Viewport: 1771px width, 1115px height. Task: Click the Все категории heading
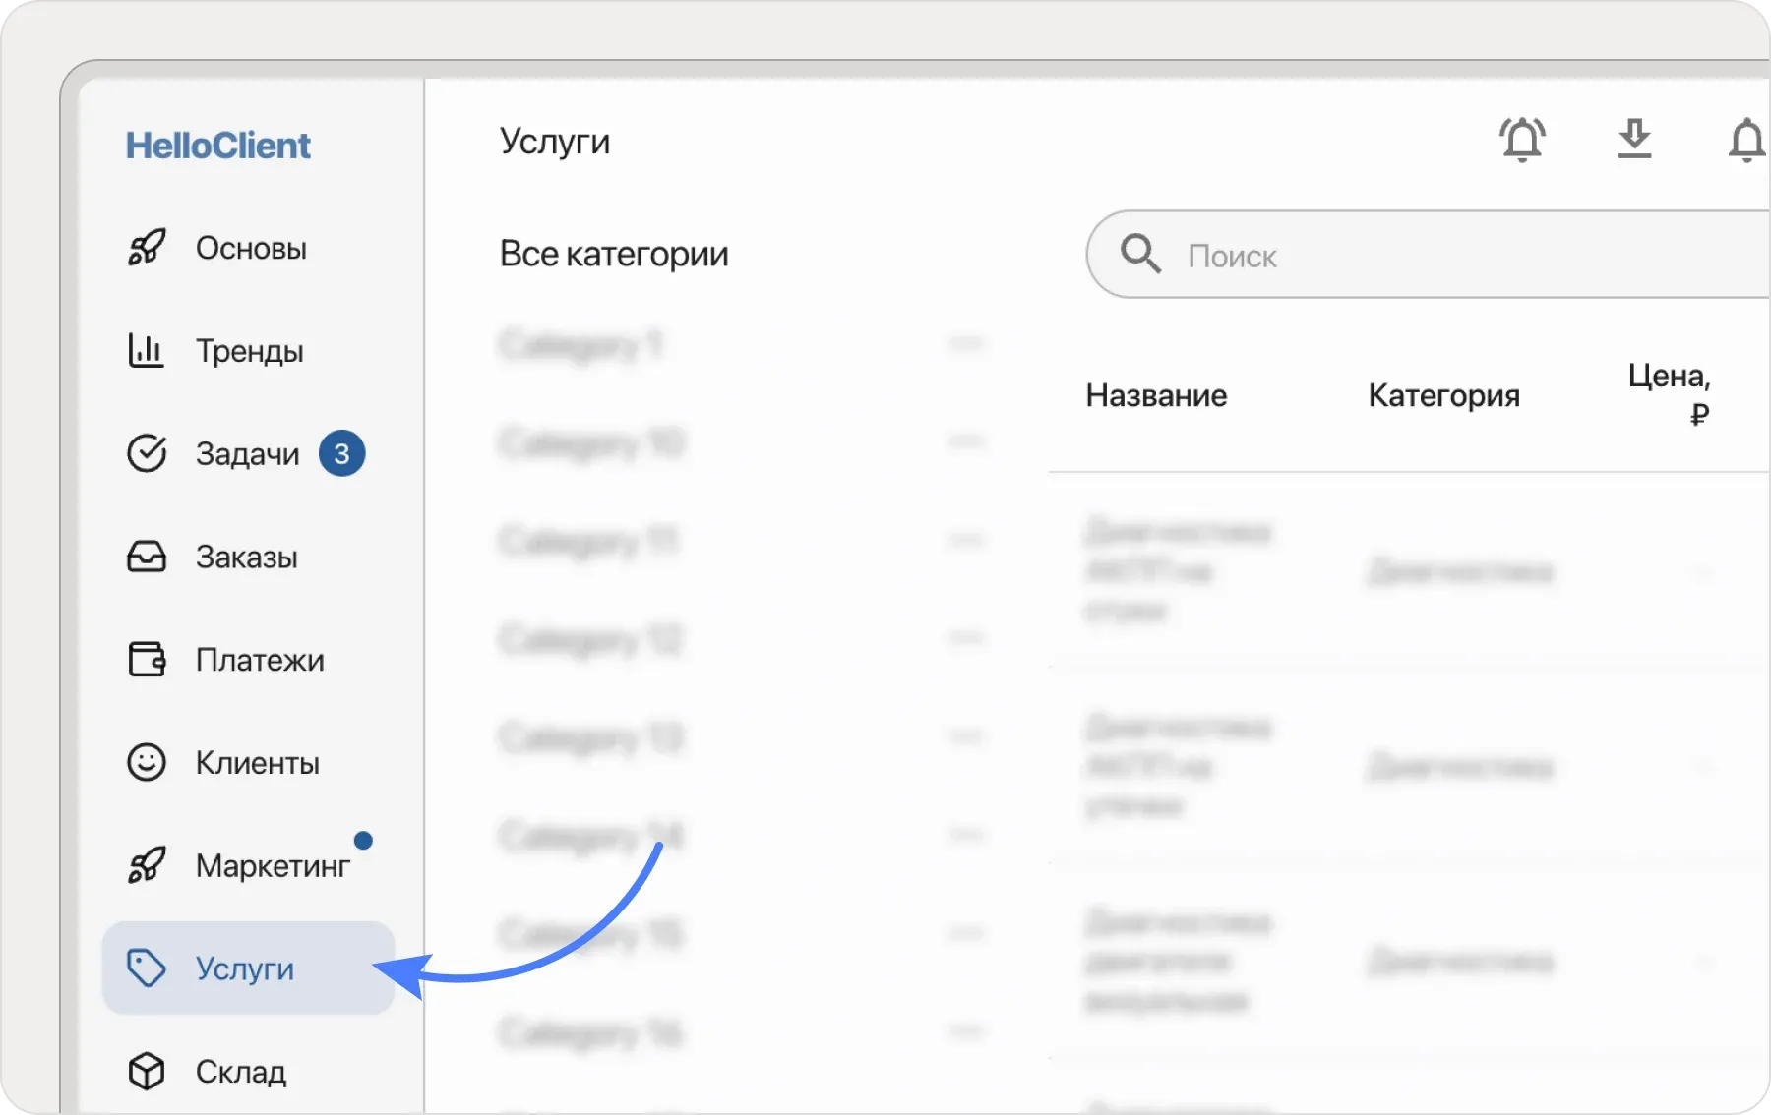click(614, 254)
